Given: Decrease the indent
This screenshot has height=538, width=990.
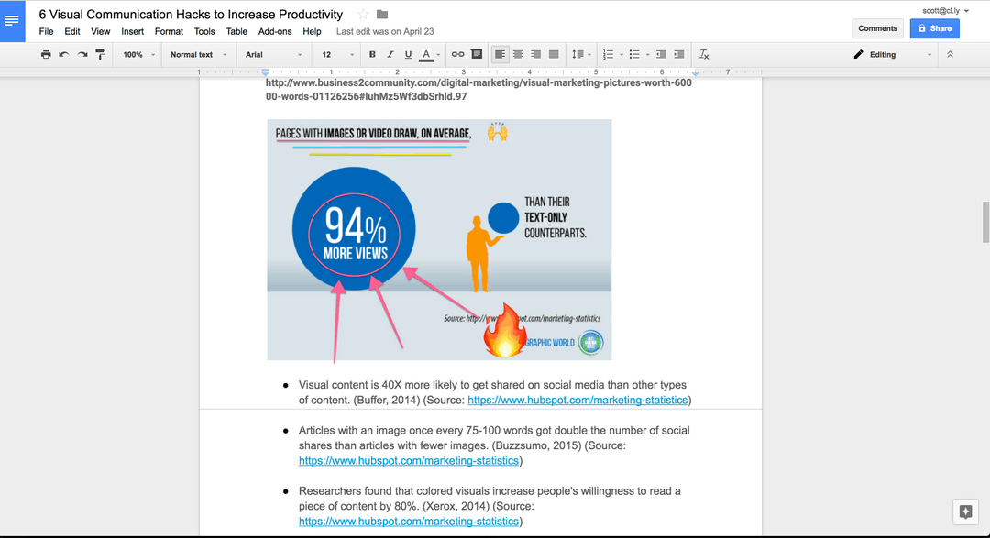Looking at the screenshot, I should tap(661, 55).
